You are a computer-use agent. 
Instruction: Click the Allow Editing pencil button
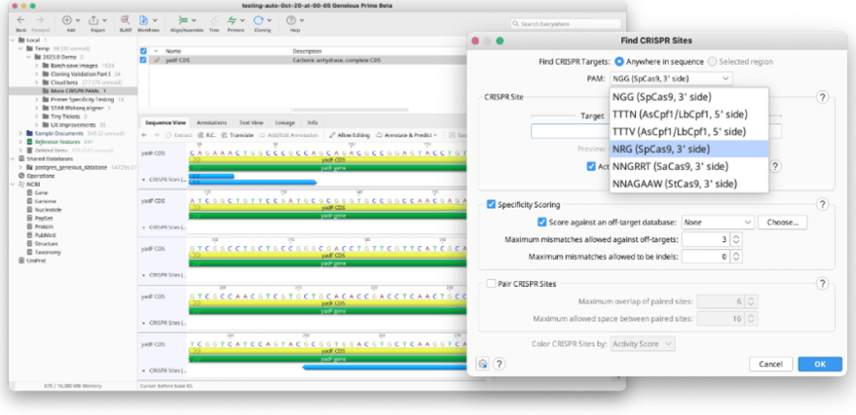click(350, 135)
